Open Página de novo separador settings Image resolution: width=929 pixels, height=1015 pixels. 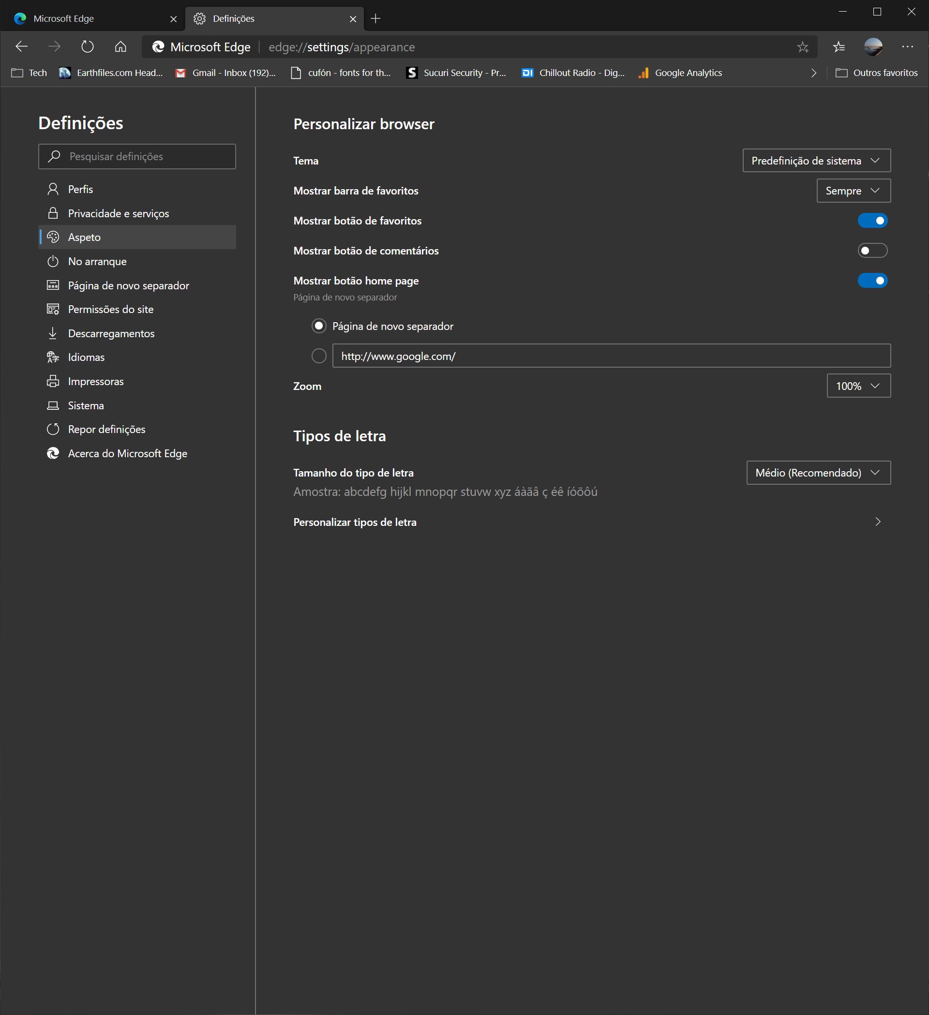tap(137, 285)
